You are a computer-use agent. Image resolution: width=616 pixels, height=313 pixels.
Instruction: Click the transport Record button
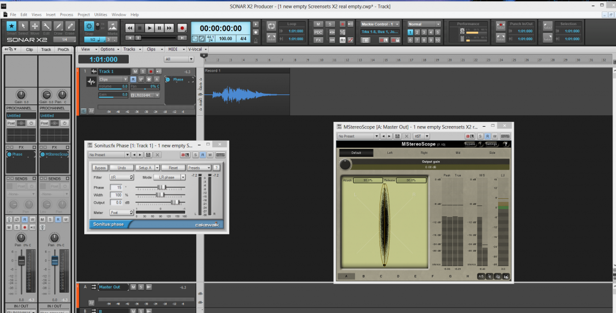pos(182,28)
